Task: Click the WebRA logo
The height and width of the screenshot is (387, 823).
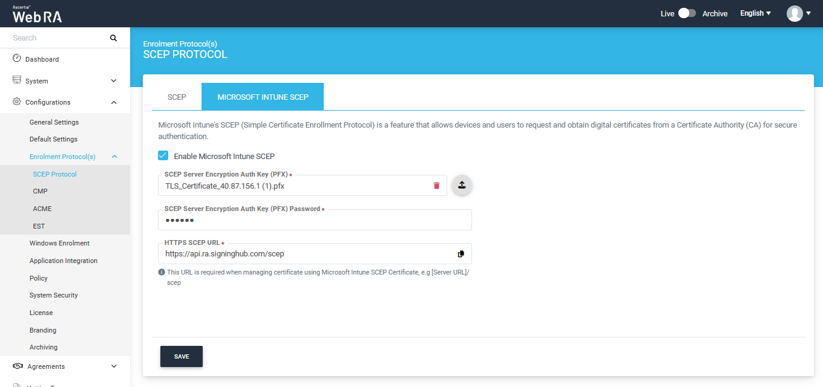Action: [37, 15]
